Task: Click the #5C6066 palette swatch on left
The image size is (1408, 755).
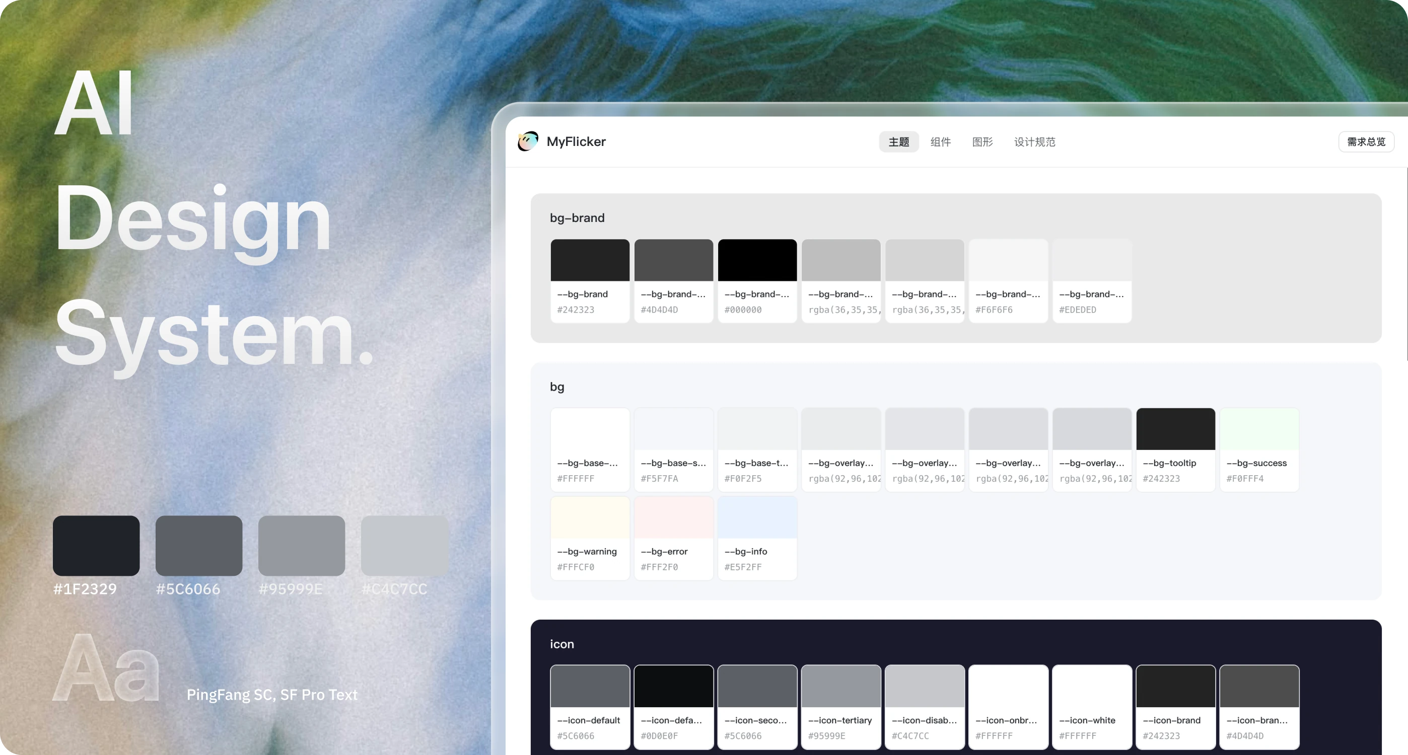Action: click(199, 545)
